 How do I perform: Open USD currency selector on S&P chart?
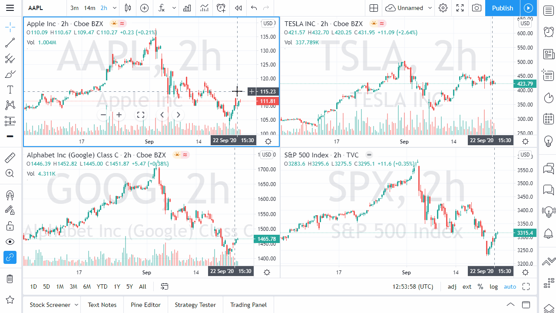click(x=525, y=155)
